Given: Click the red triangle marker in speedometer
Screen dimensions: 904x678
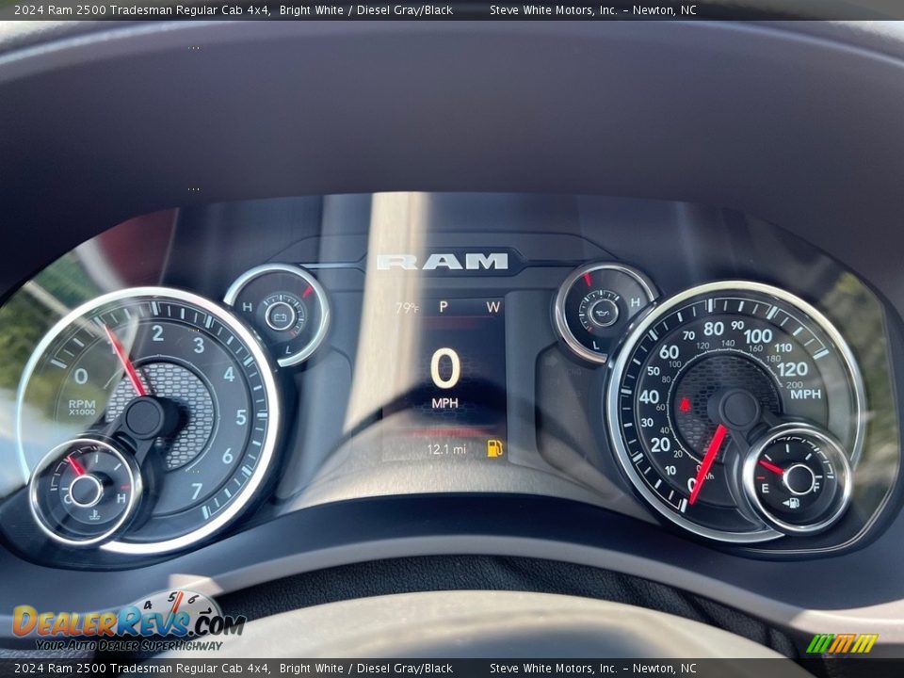Looking at the screenshot, I should pyautogui.click(x=685, y=405).
